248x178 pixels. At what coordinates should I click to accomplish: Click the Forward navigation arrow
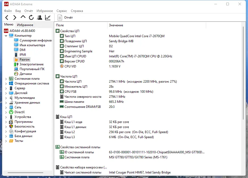(x=15, y=18)
